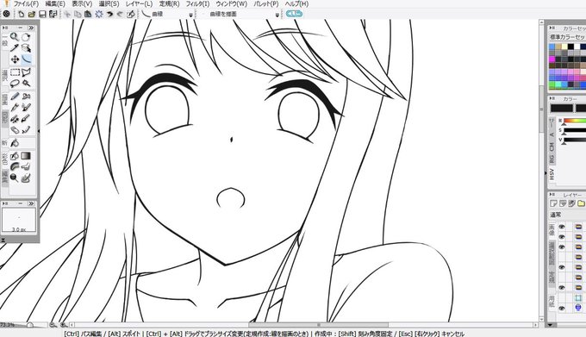Open the ヘルプ(H) menu
This screenshot has height=337, width=586.
coord(296,3)
